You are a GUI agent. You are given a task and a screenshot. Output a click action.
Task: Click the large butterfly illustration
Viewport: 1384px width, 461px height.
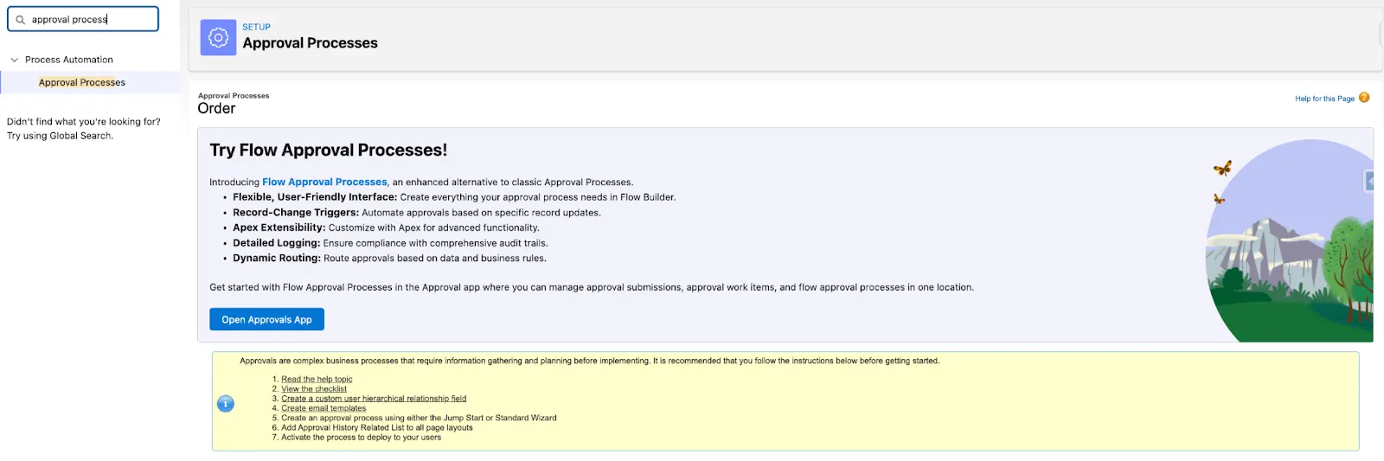[x=1222, y=168]
